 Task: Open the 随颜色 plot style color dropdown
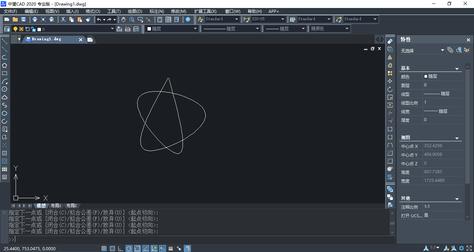pos(347,29)
